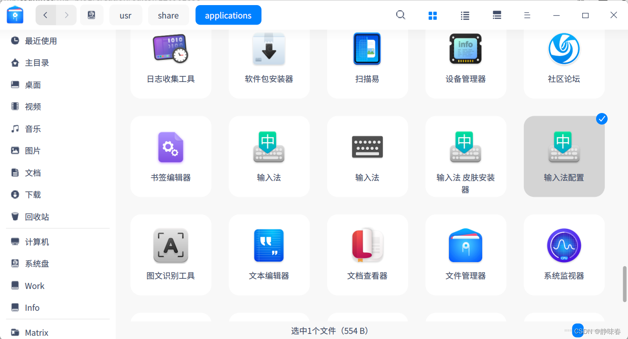Click the selected 输入法配置 icon

[x=564, y=147]
